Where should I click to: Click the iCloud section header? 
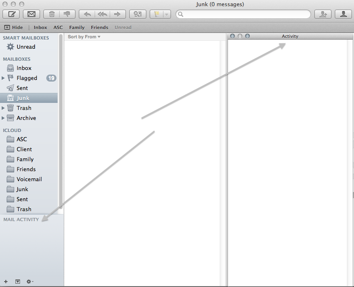pyautogui.click(x=12, y=130)
